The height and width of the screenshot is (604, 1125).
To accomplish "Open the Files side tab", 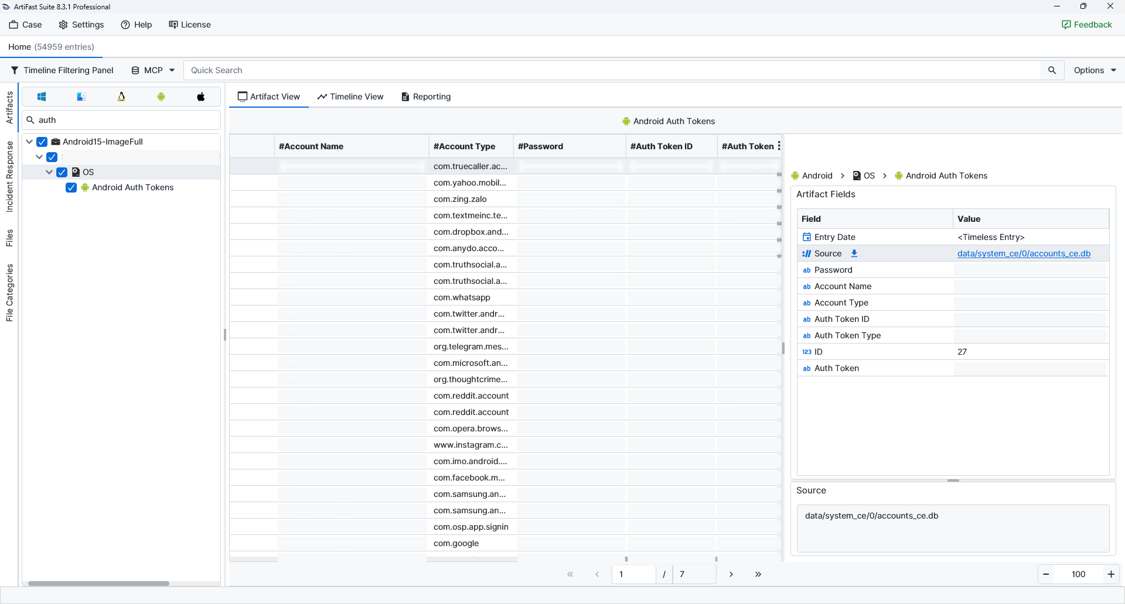I will [9, 238].
